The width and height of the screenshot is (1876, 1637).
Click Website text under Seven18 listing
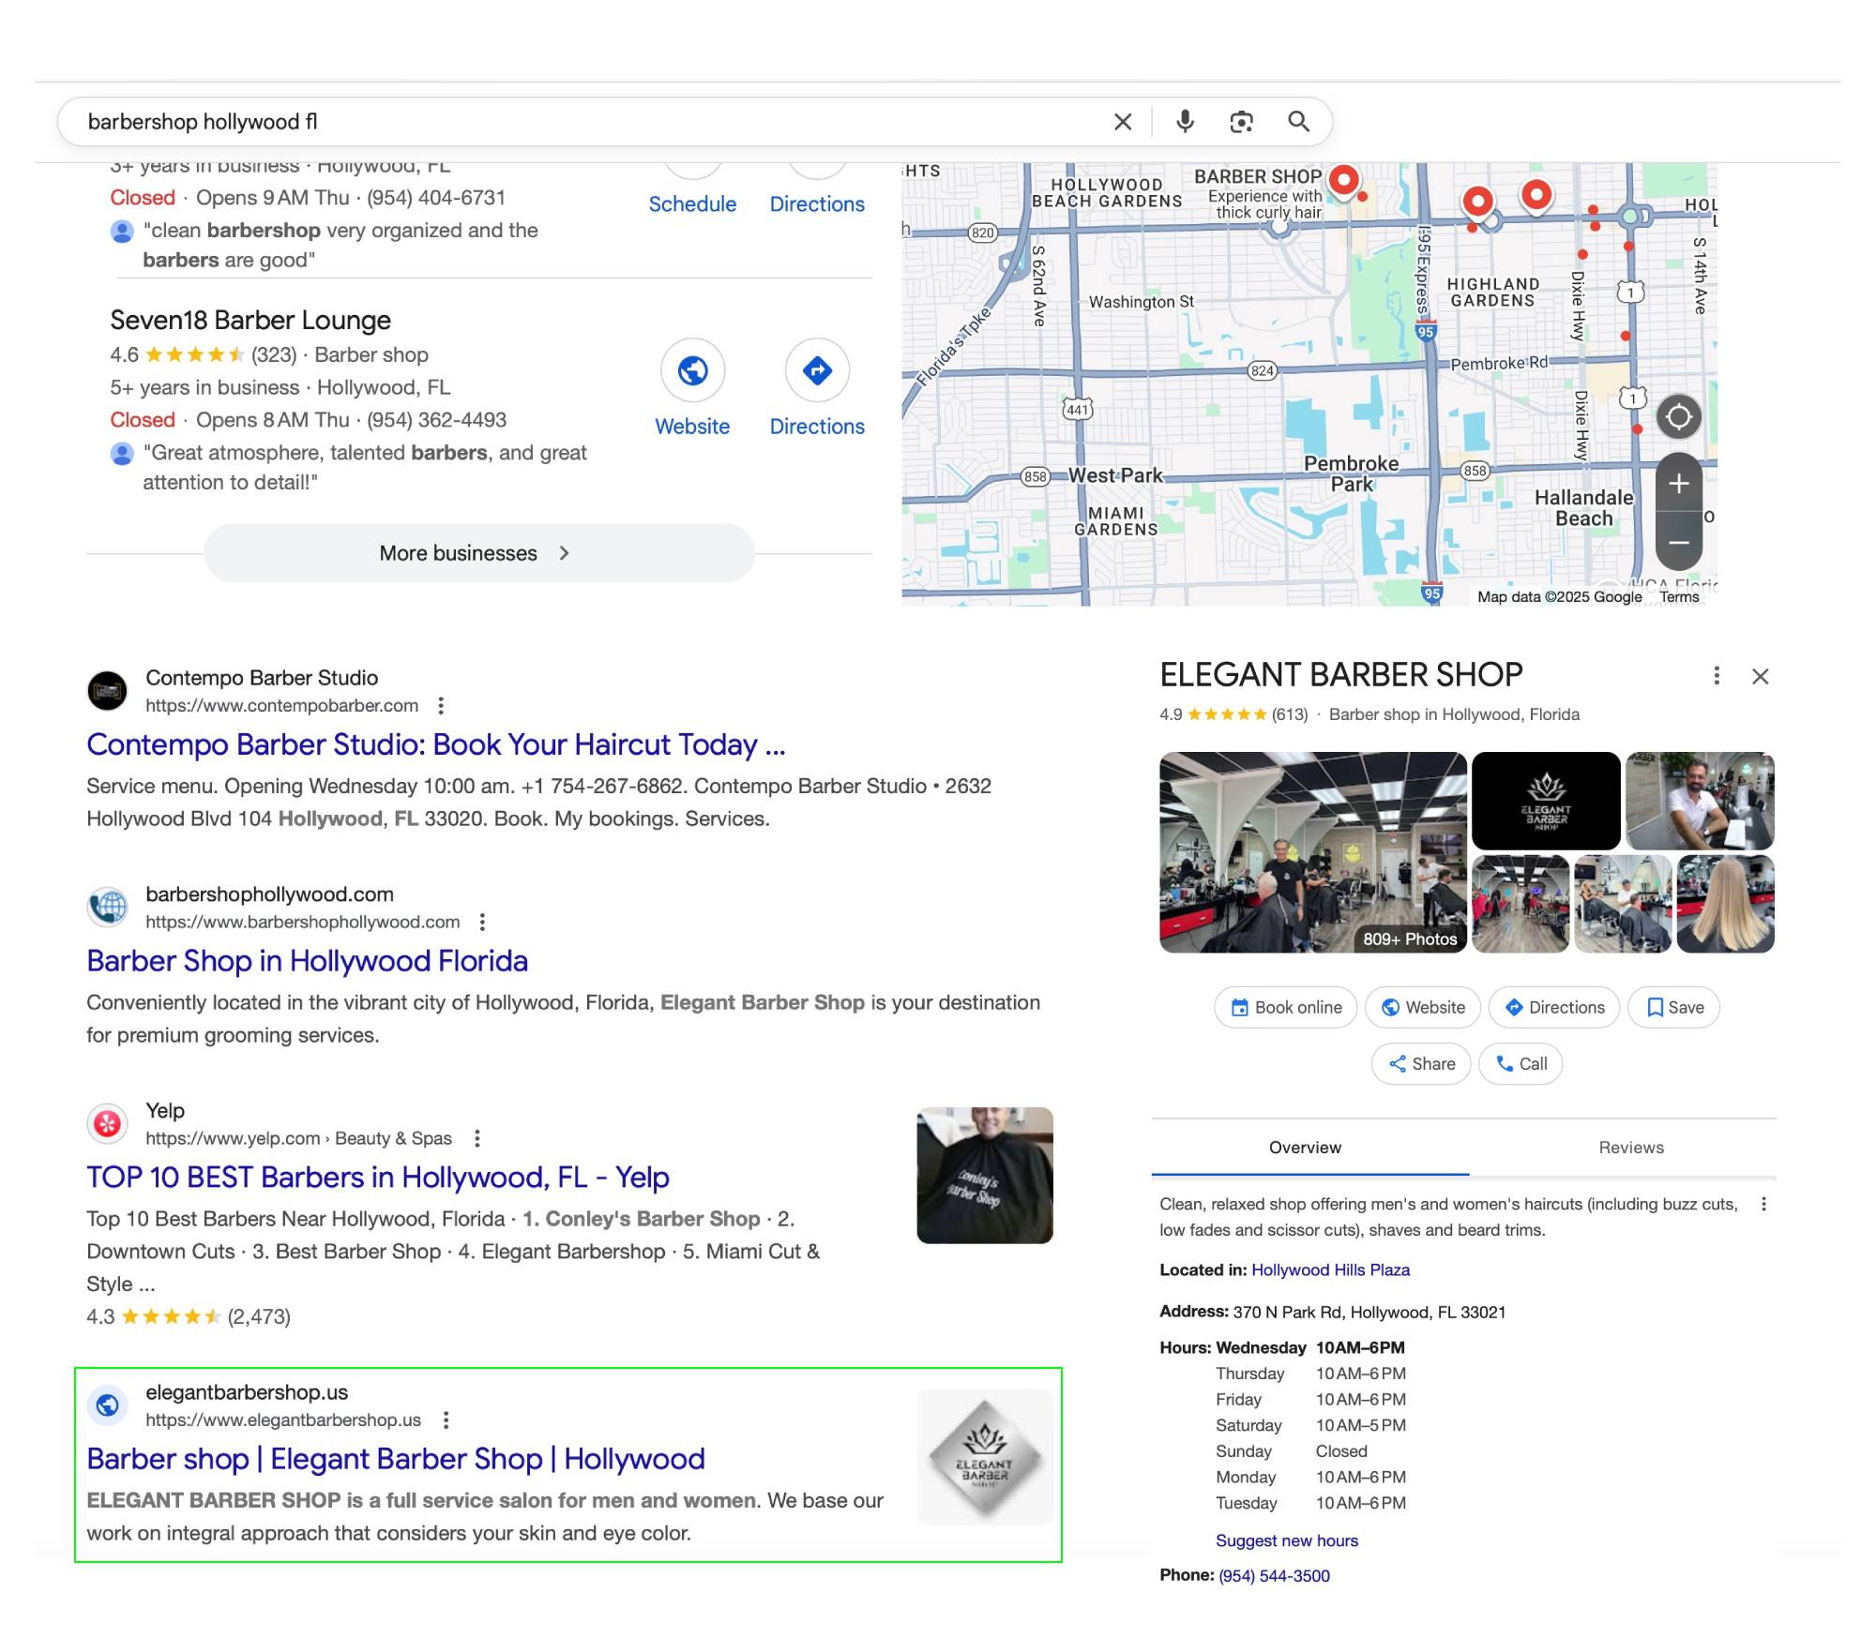(x=692, y=427)
